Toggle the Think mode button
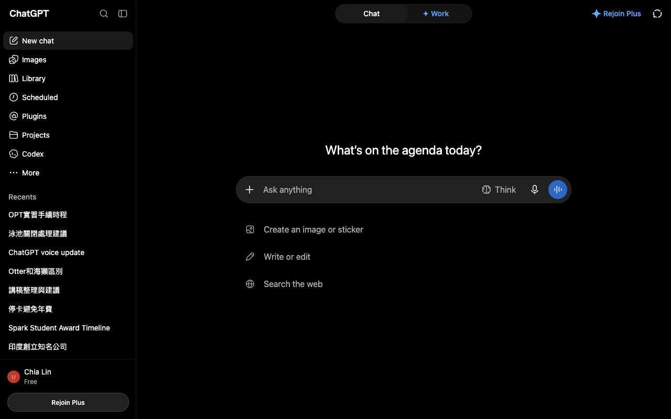 point(499,190)
